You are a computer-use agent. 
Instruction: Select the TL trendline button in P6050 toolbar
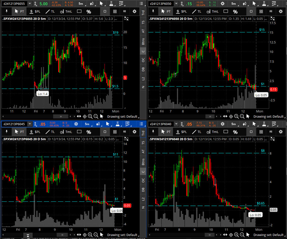(x=197, y=11)
